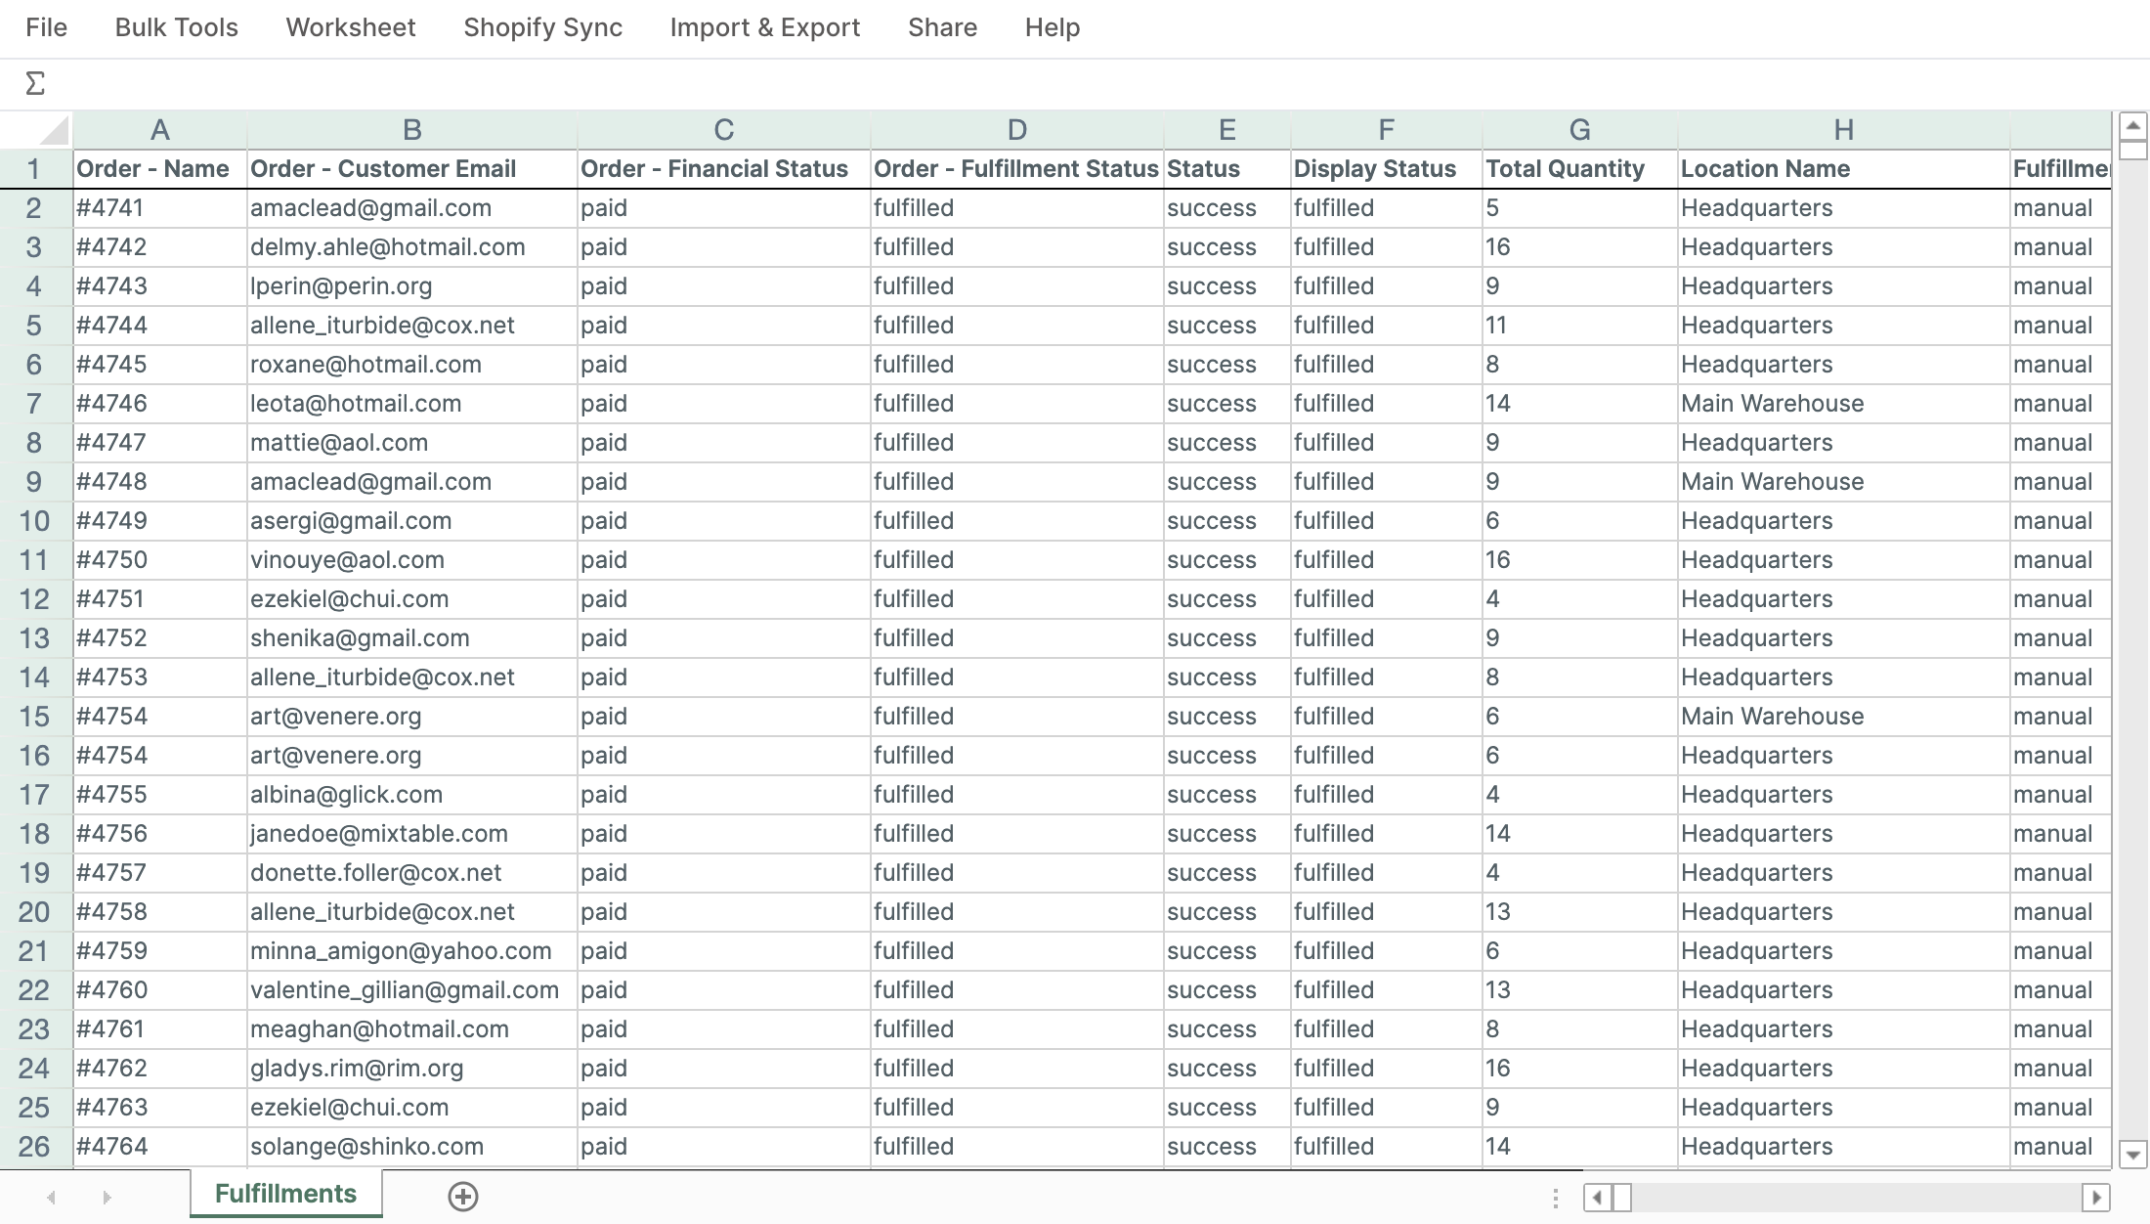This screenshot has width=2150, height=1224.
Task: Click order #4763 cell
Action: click(160, 1108)
